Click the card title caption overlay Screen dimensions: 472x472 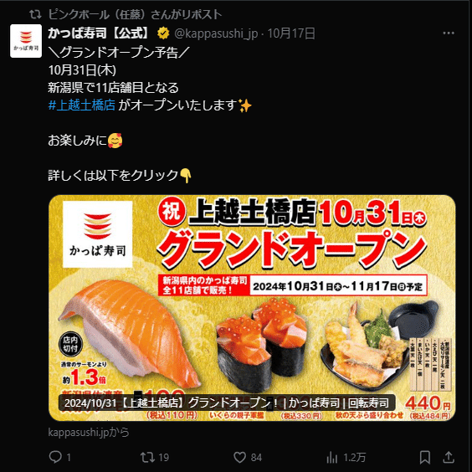coord(227,403)
